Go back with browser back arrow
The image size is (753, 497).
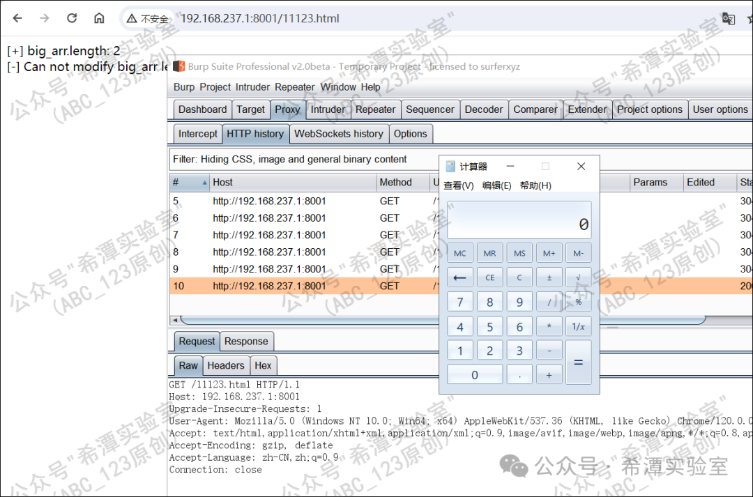(x=17, y=18)
